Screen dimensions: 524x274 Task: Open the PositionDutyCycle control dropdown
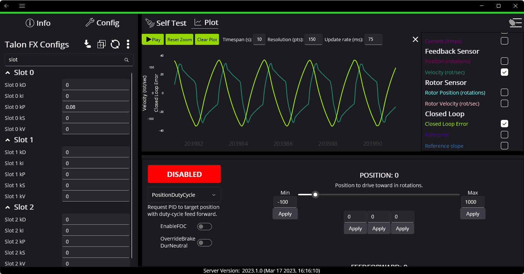click(184, 195)
